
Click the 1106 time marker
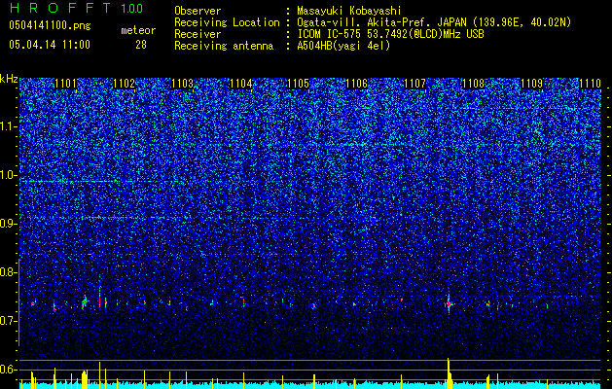point(357,84)
